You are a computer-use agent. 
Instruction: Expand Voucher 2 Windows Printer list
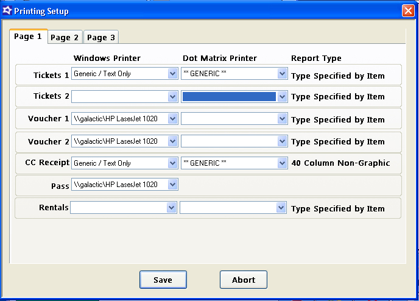(172, 141)
